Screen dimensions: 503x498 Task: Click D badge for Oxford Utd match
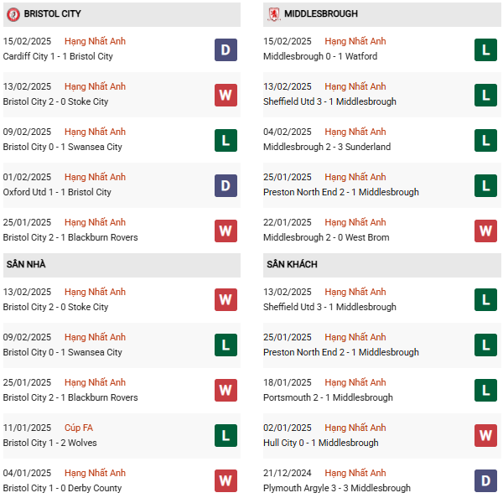(x=226, y=185)
